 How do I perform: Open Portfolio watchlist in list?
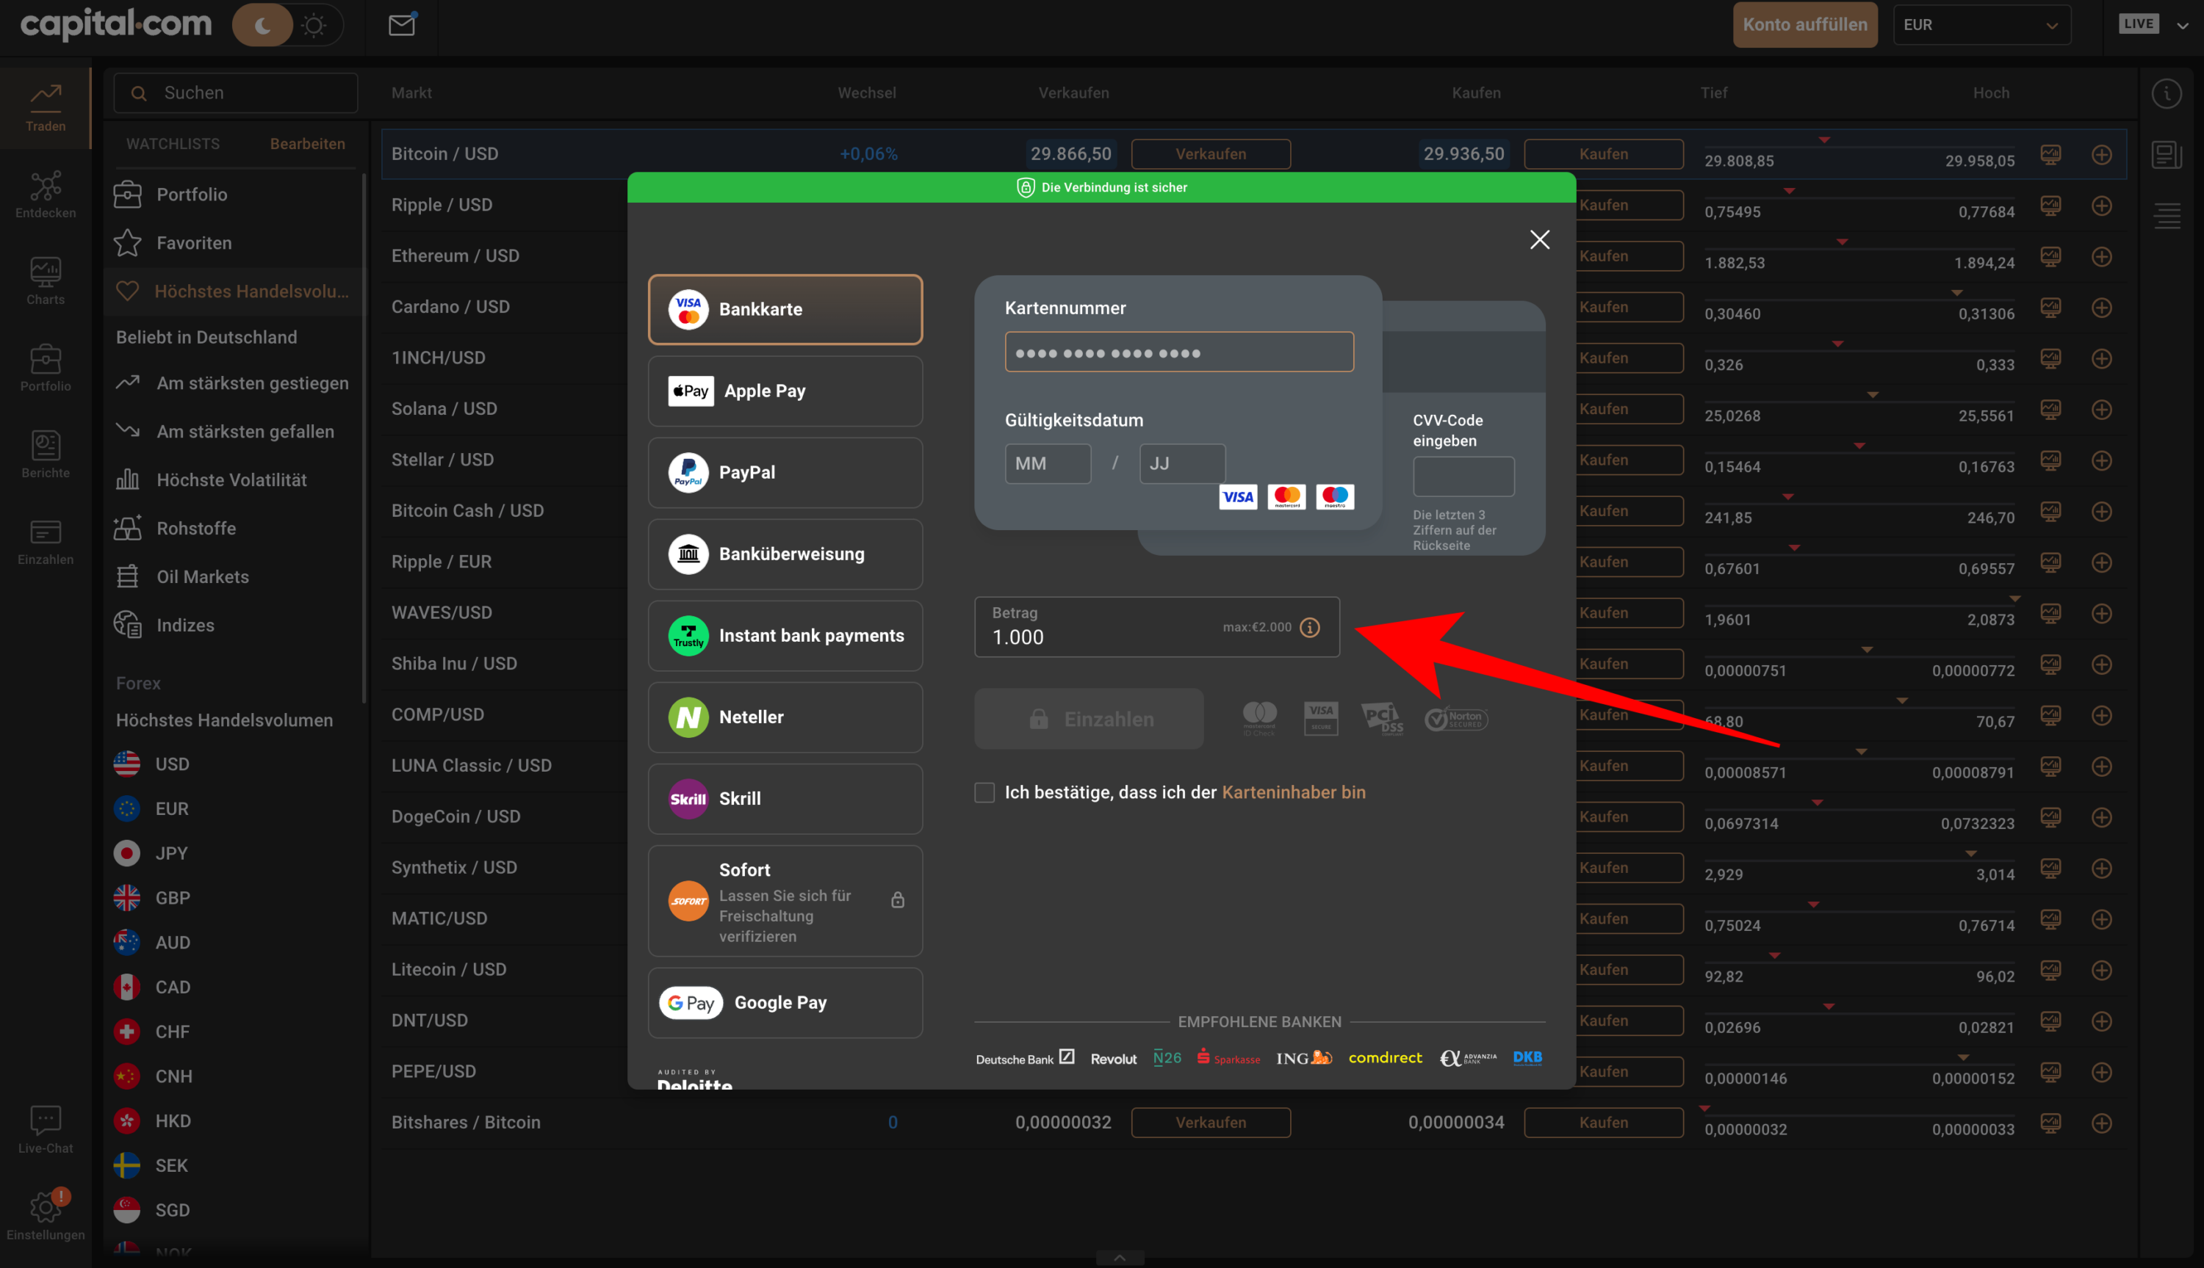pyautogui.click(x=234, y=195)
